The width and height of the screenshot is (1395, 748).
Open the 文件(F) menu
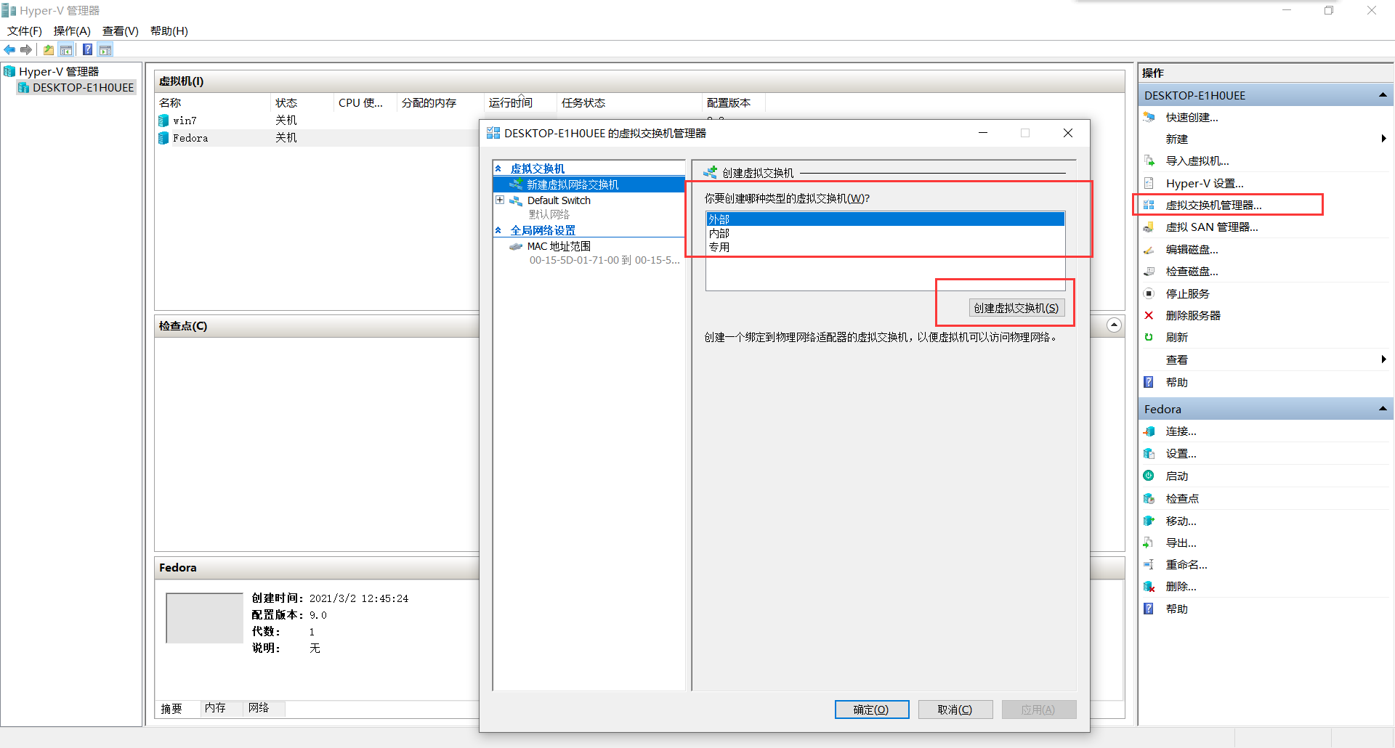(x=25, y=31)
